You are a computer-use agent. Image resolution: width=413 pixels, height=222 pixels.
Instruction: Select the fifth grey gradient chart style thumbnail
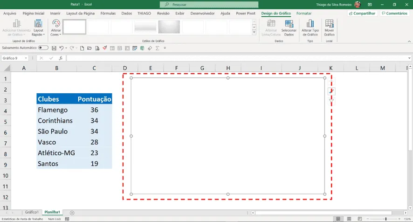click(x=169, y=27)
